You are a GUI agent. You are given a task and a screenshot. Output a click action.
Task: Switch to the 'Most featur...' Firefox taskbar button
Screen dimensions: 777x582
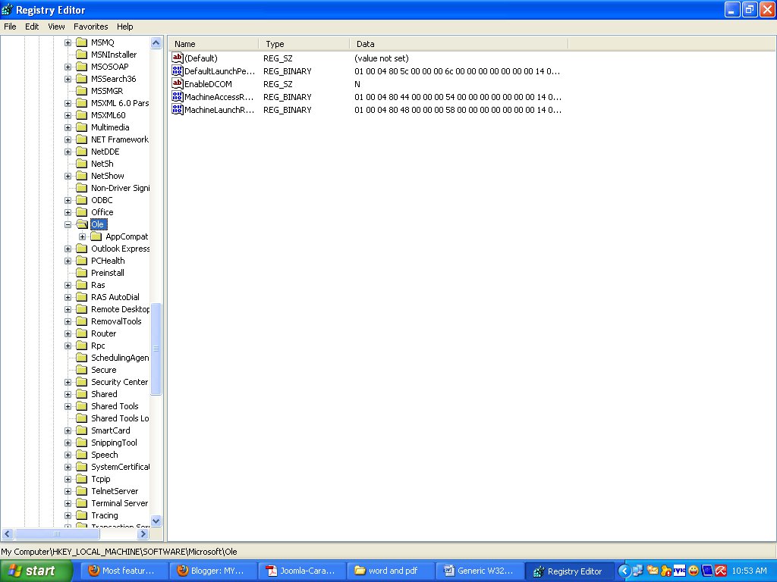click(124, 571)
